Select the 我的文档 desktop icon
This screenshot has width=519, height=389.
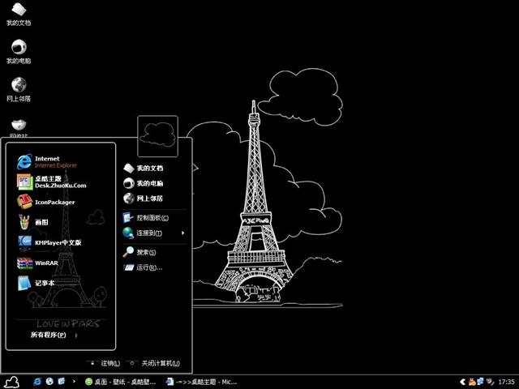(x=19, y=14)
